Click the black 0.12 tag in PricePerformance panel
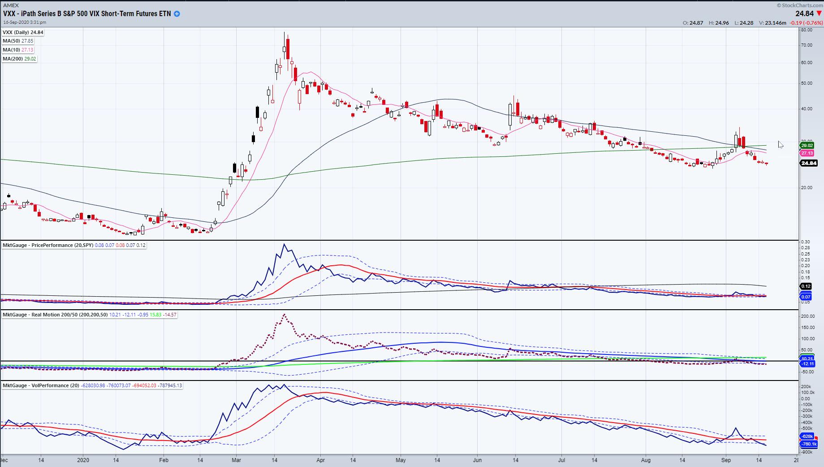The image size is (824, 467). click(806, 286)
